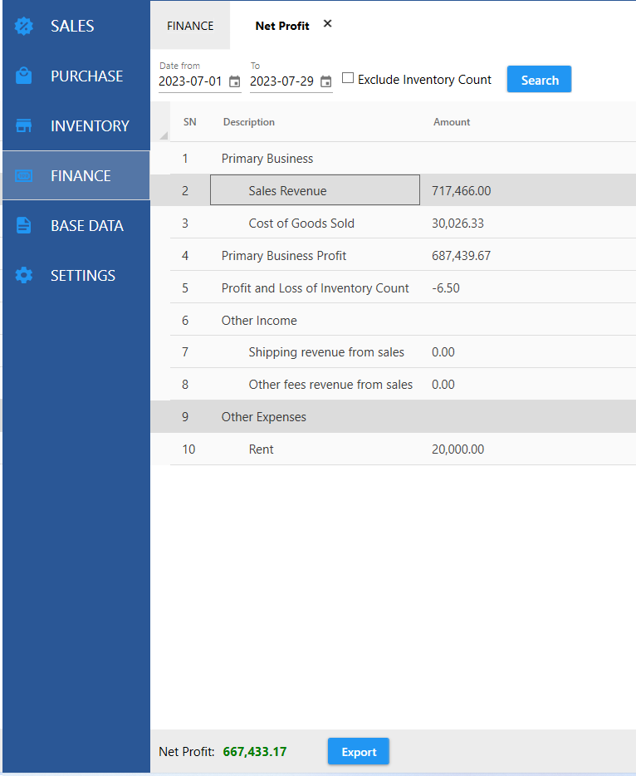This screenshot has height=776, width=636.
Task: Click the Base Data document icon
Action: (x=24, y=225)
